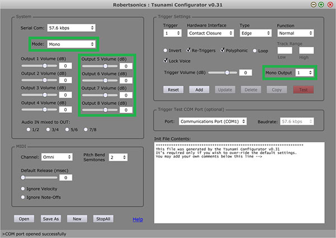Click the Output 1 Volume value field

point(66,66)
